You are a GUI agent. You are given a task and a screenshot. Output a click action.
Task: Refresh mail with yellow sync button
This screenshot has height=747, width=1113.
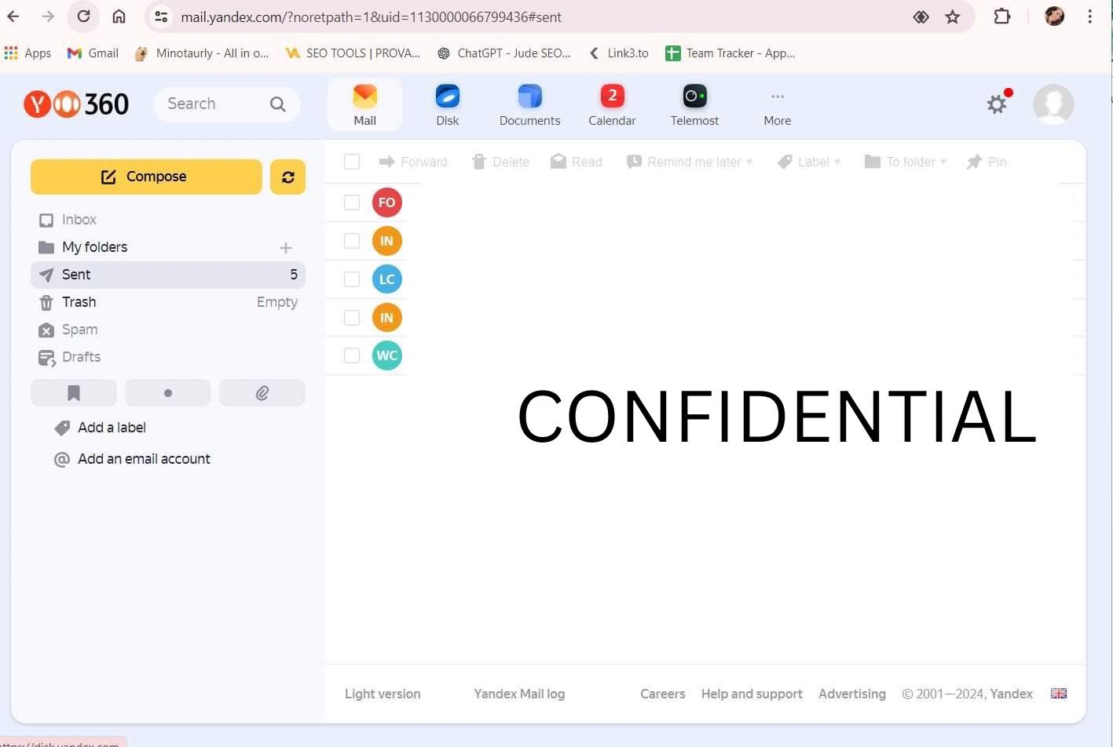tap(288, 177)
